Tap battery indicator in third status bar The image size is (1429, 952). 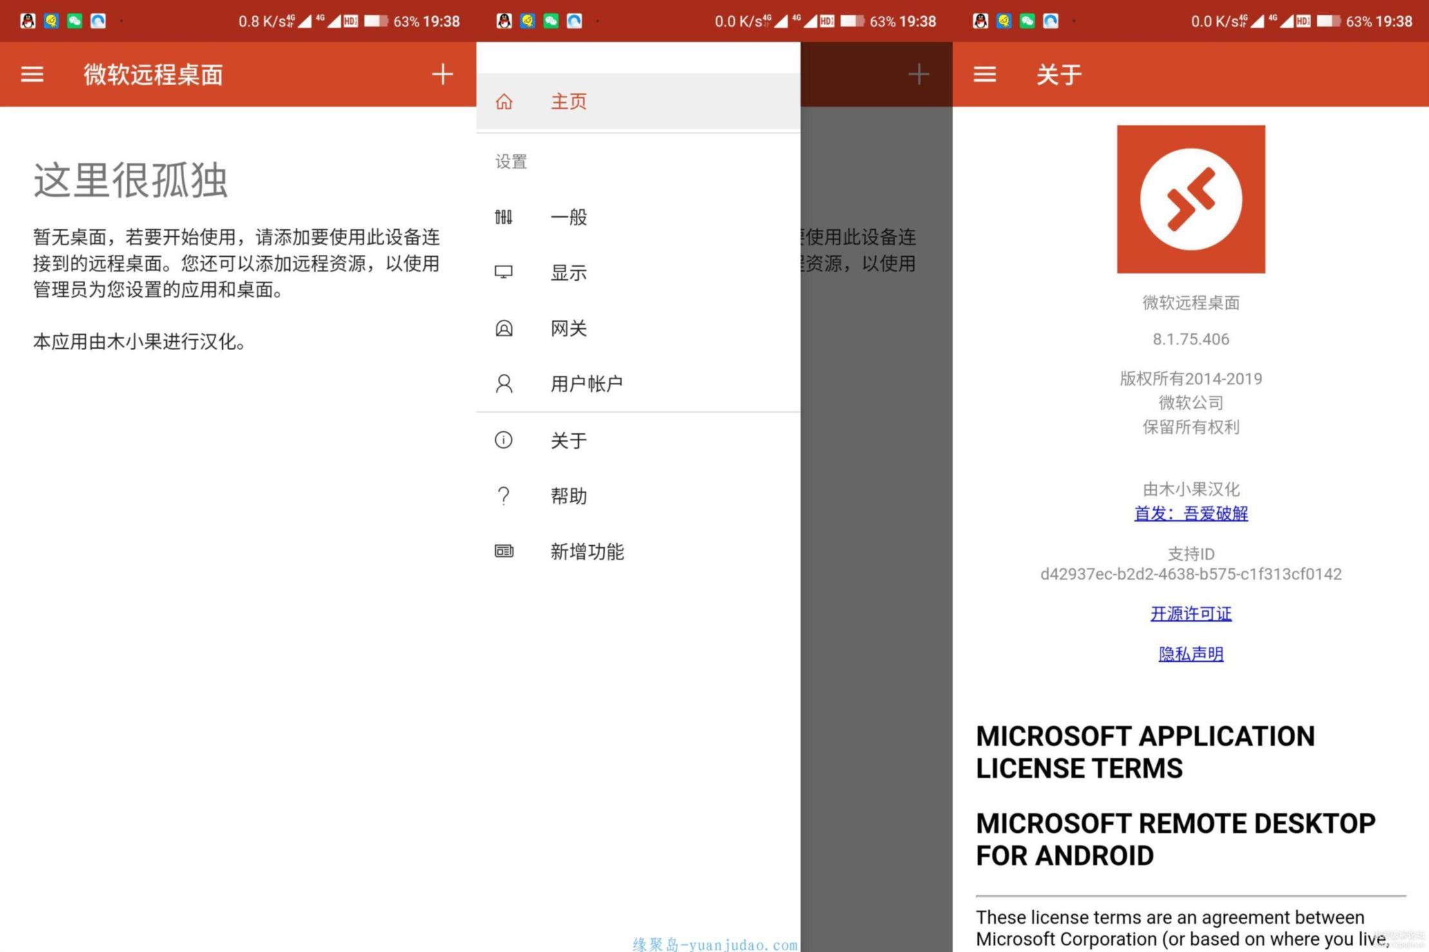point(1329,21)
